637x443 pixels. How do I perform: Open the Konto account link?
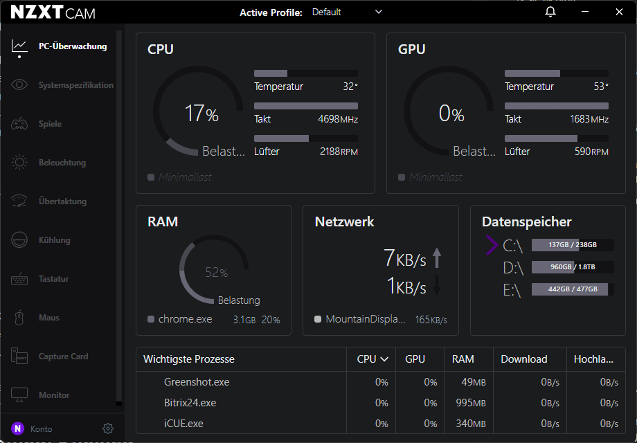(41, 429)
